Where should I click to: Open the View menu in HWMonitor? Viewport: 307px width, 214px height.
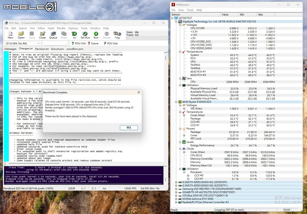[x=181, y=10]
